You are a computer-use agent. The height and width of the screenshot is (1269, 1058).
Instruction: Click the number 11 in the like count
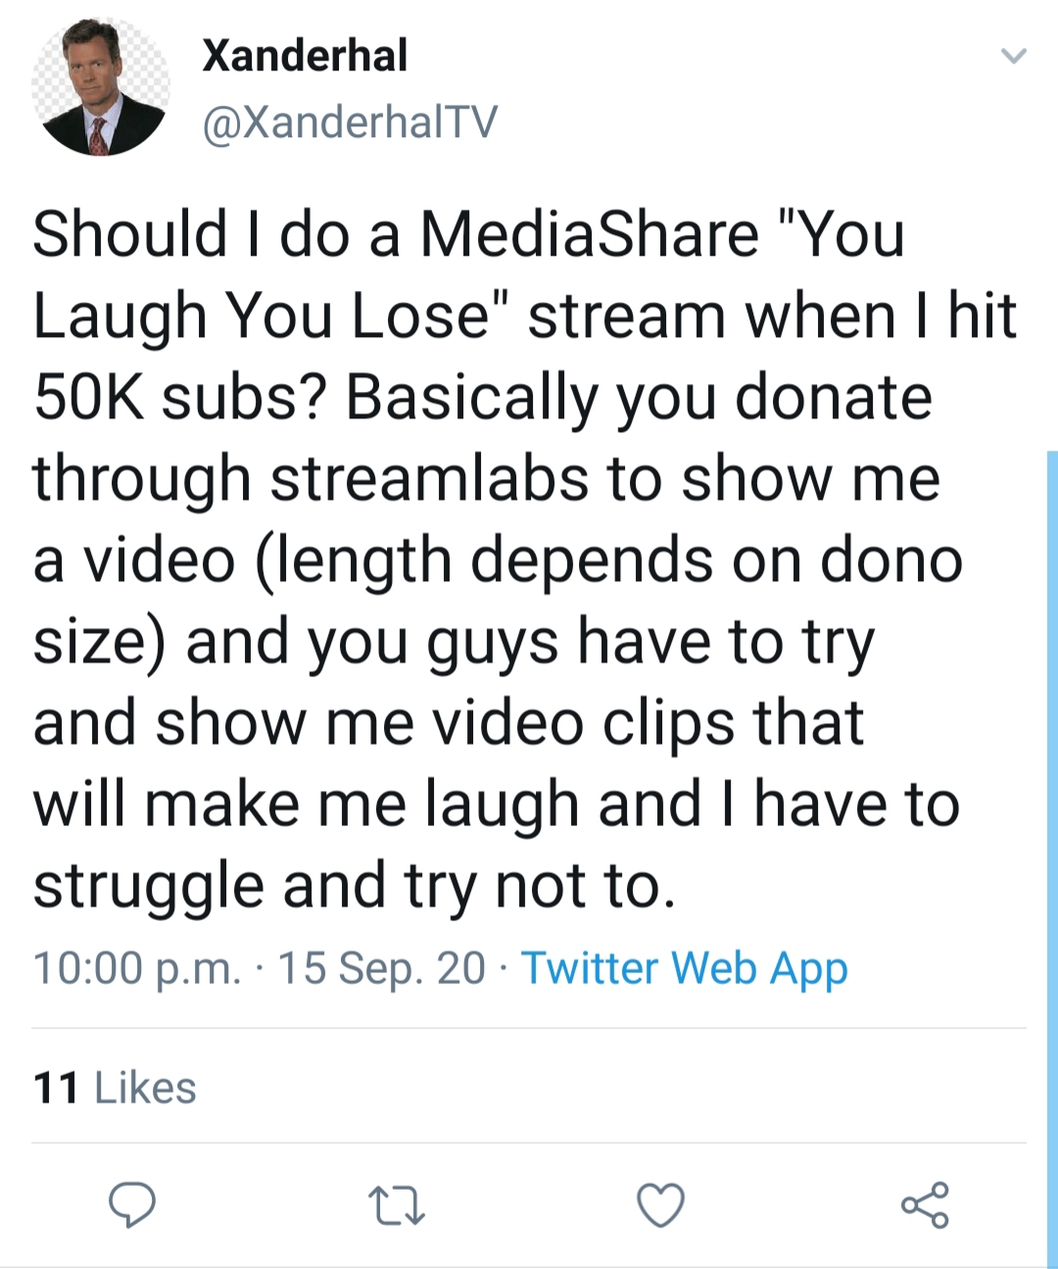pos(56,1089)
